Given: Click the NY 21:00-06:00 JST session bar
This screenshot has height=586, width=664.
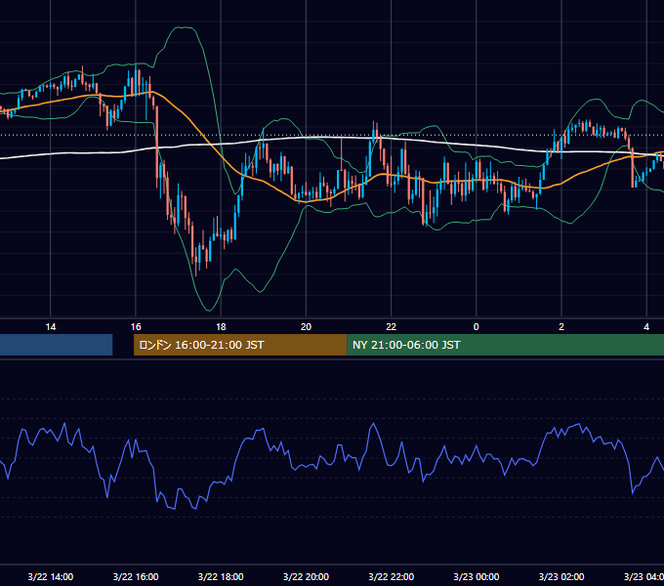Looking at the screenshot, I should 505,345.
